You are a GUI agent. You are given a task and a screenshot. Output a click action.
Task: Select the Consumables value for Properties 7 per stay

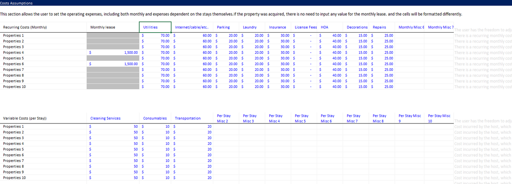[x=155, y=161]
